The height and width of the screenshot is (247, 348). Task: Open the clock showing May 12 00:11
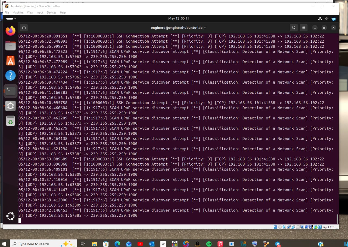(x=179, y=18)
